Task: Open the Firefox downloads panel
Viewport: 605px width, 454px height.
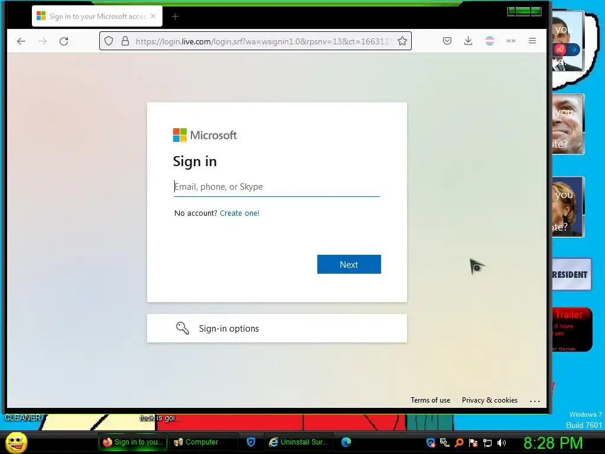Action: pos(469,41)
